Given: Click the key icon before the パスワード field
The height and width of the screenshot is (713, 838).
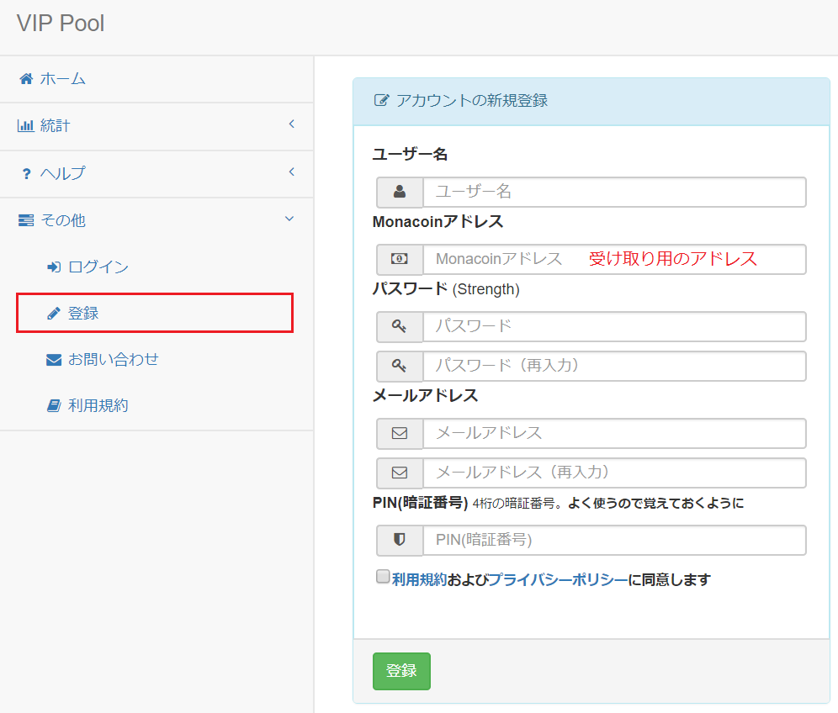Looking at the screenshot, I should click(399, 326).
